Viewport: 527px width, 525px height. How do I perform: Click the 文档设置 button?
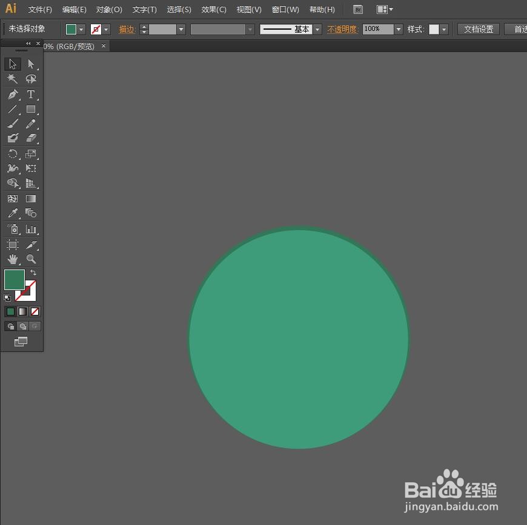[x=478, y=28]
